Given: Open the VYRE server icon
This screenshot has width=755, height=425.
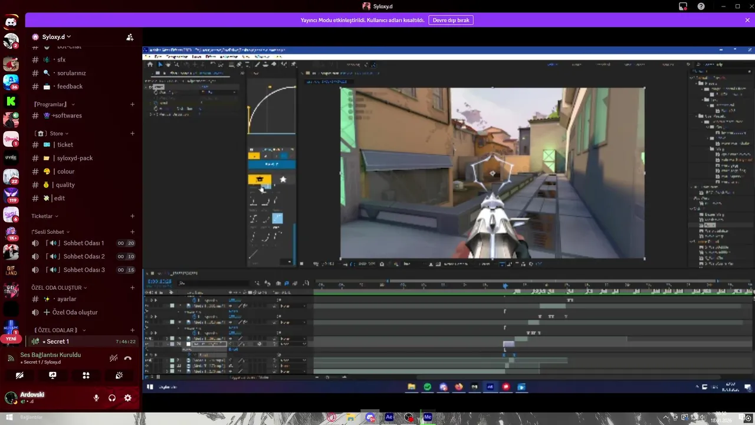Looking at the screenshot, I should 11,158.
